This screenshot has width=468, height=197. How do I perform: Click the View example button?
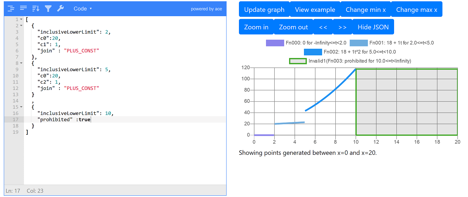coord(315,10)
